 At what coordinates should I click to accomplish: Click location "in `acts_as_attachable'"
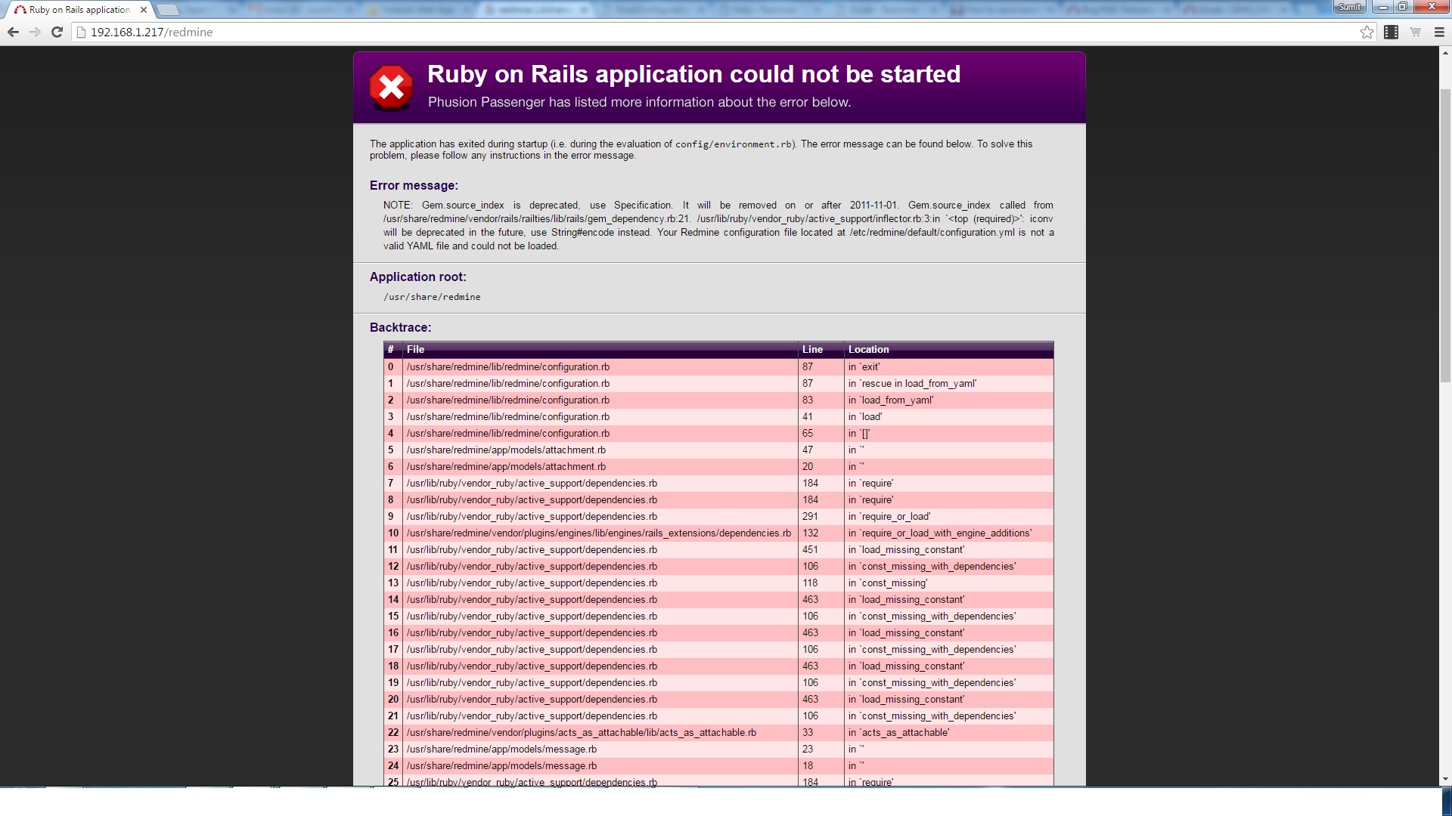(898, 732)
